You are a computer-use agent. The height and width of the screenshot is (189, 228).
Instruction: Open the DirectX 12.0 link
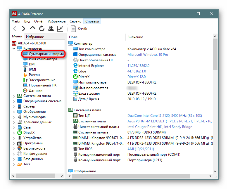pos(137,77)
